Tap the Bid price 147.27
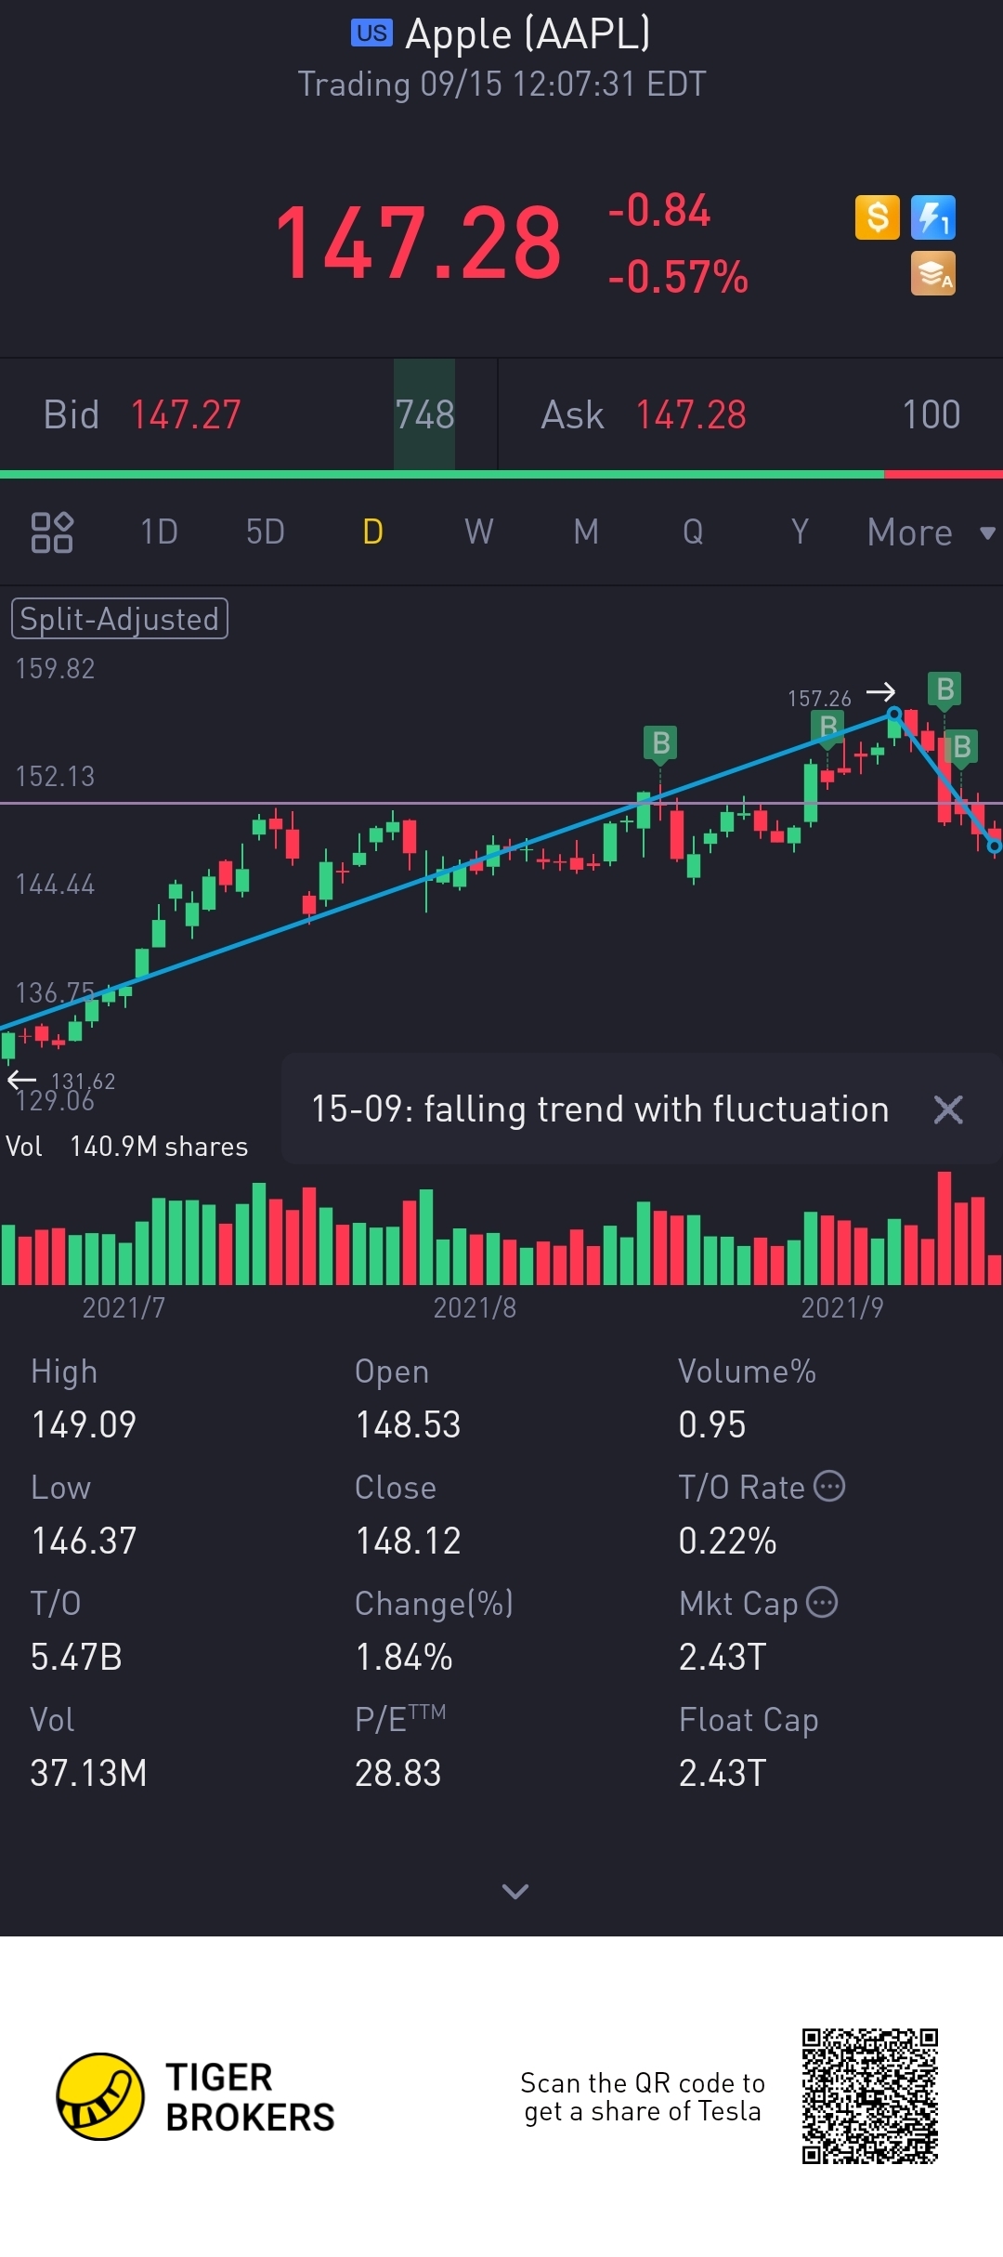 click(186, 415)
